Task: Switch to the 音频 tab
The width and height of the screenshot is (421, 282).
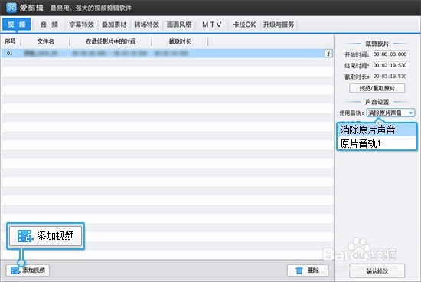Action: point(49,25)
